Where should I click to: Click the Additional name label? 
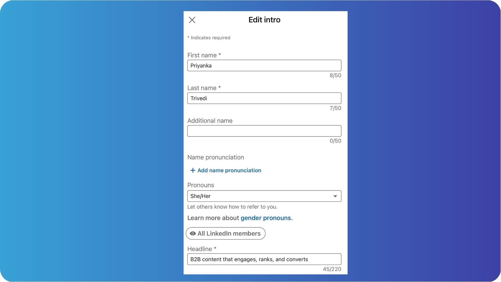point(210,121)
